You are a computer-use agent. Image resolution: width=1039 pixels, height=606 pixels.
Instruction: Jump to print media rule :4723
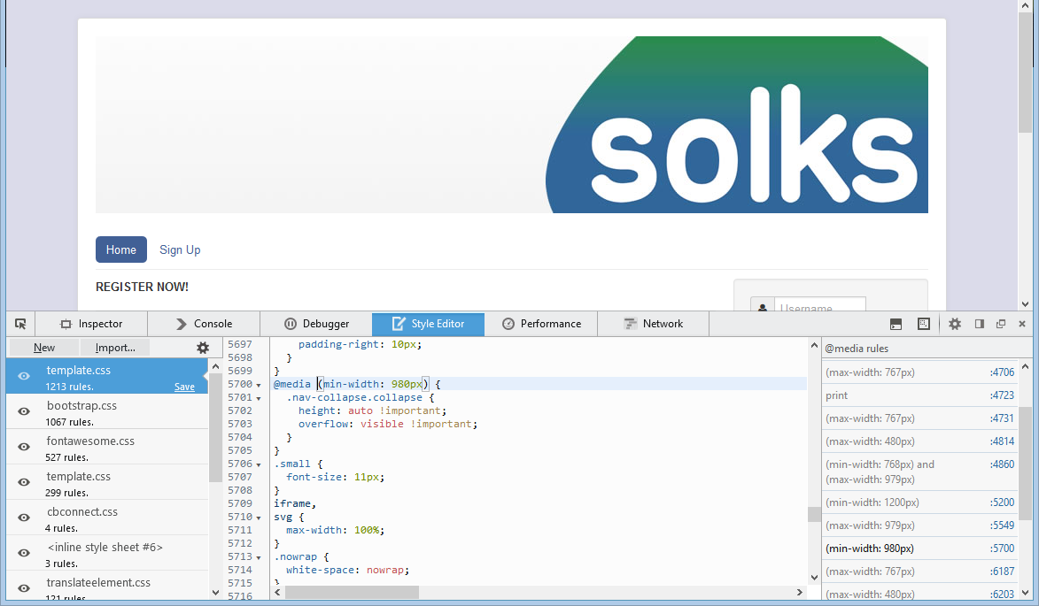tap(919, 395)
